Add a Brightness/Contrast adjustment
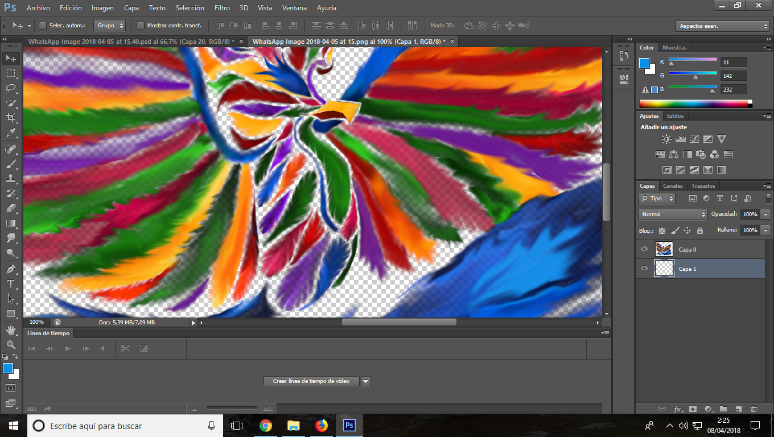Screen dimensions: 774x437 click(x=666, y=139)
